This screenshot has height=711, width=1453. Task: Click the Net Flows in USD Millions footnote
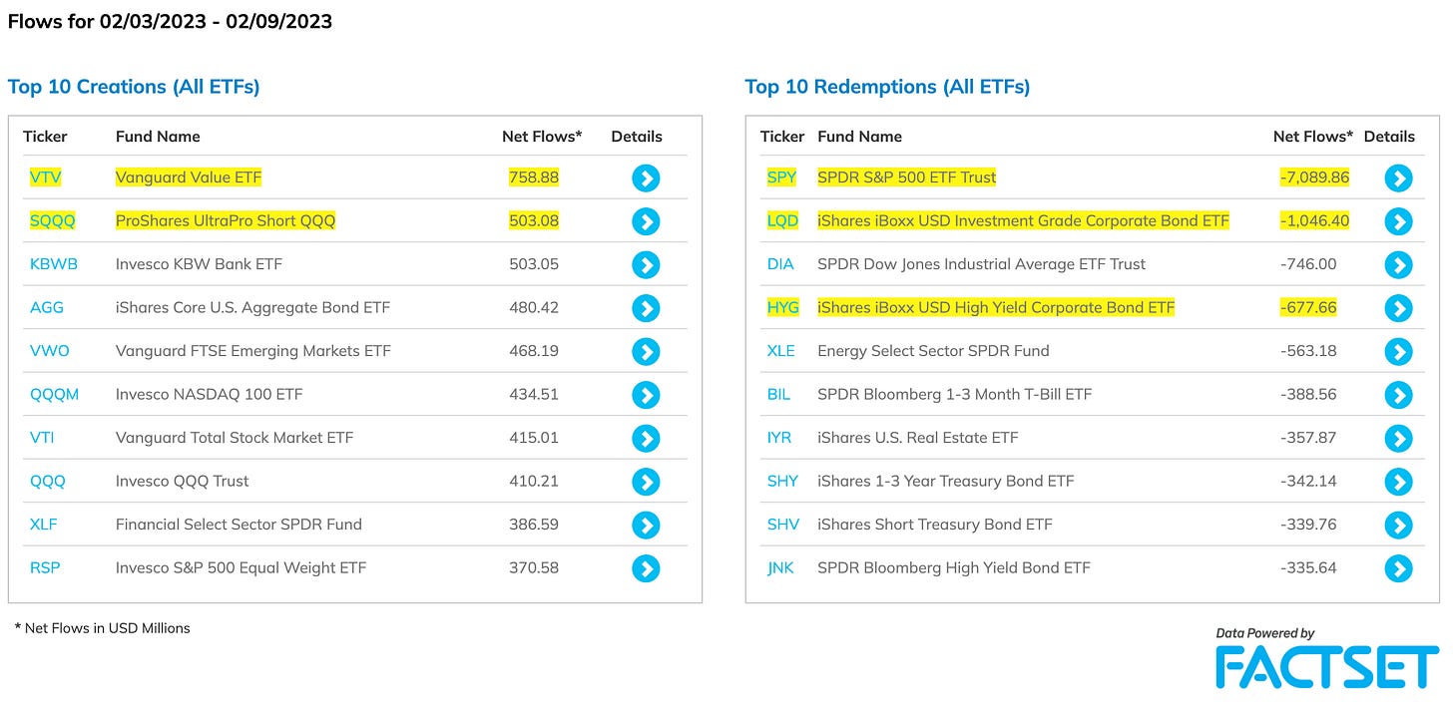coord(102,628)
